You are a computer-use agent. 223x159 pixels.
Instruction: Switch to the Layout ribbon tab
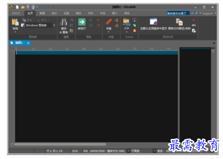click(x=102, y=13)
